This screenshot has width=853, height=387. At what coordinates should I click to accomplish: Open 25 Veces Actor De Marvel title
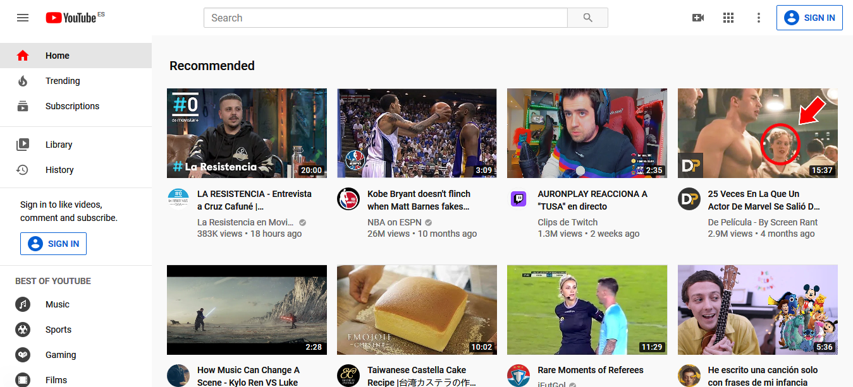pos(764,200)
